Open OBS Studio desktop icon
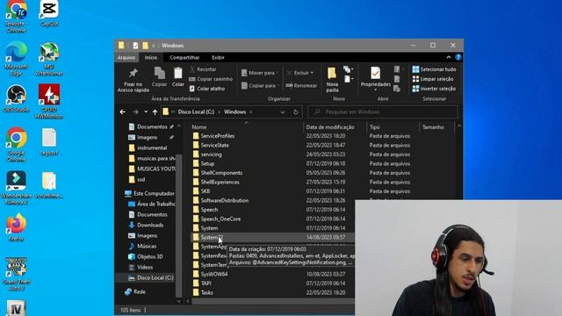The width and height of the screenshot is (562, 316). (16, 98)
